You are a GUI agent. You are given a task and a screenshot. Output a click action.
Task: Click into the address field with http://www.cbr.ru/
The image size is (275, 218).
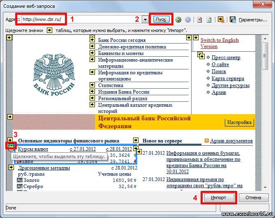click(82, 19)
